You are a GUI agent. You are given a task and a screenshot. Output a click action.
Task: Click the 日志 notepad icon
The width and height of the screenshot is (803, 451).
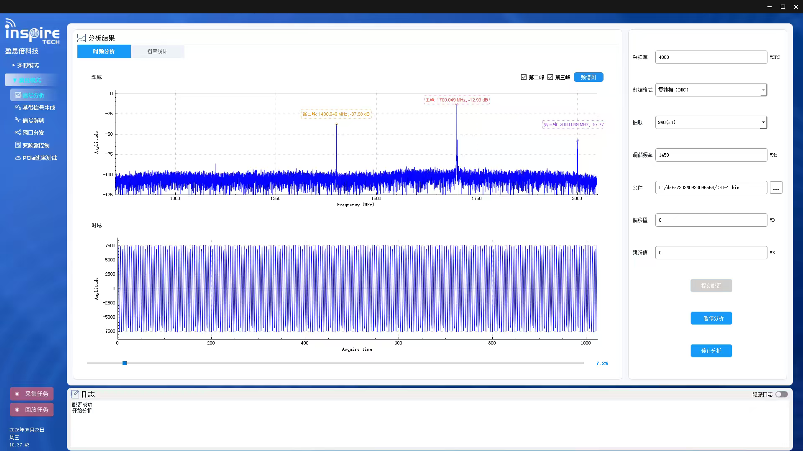pos(75,394)
